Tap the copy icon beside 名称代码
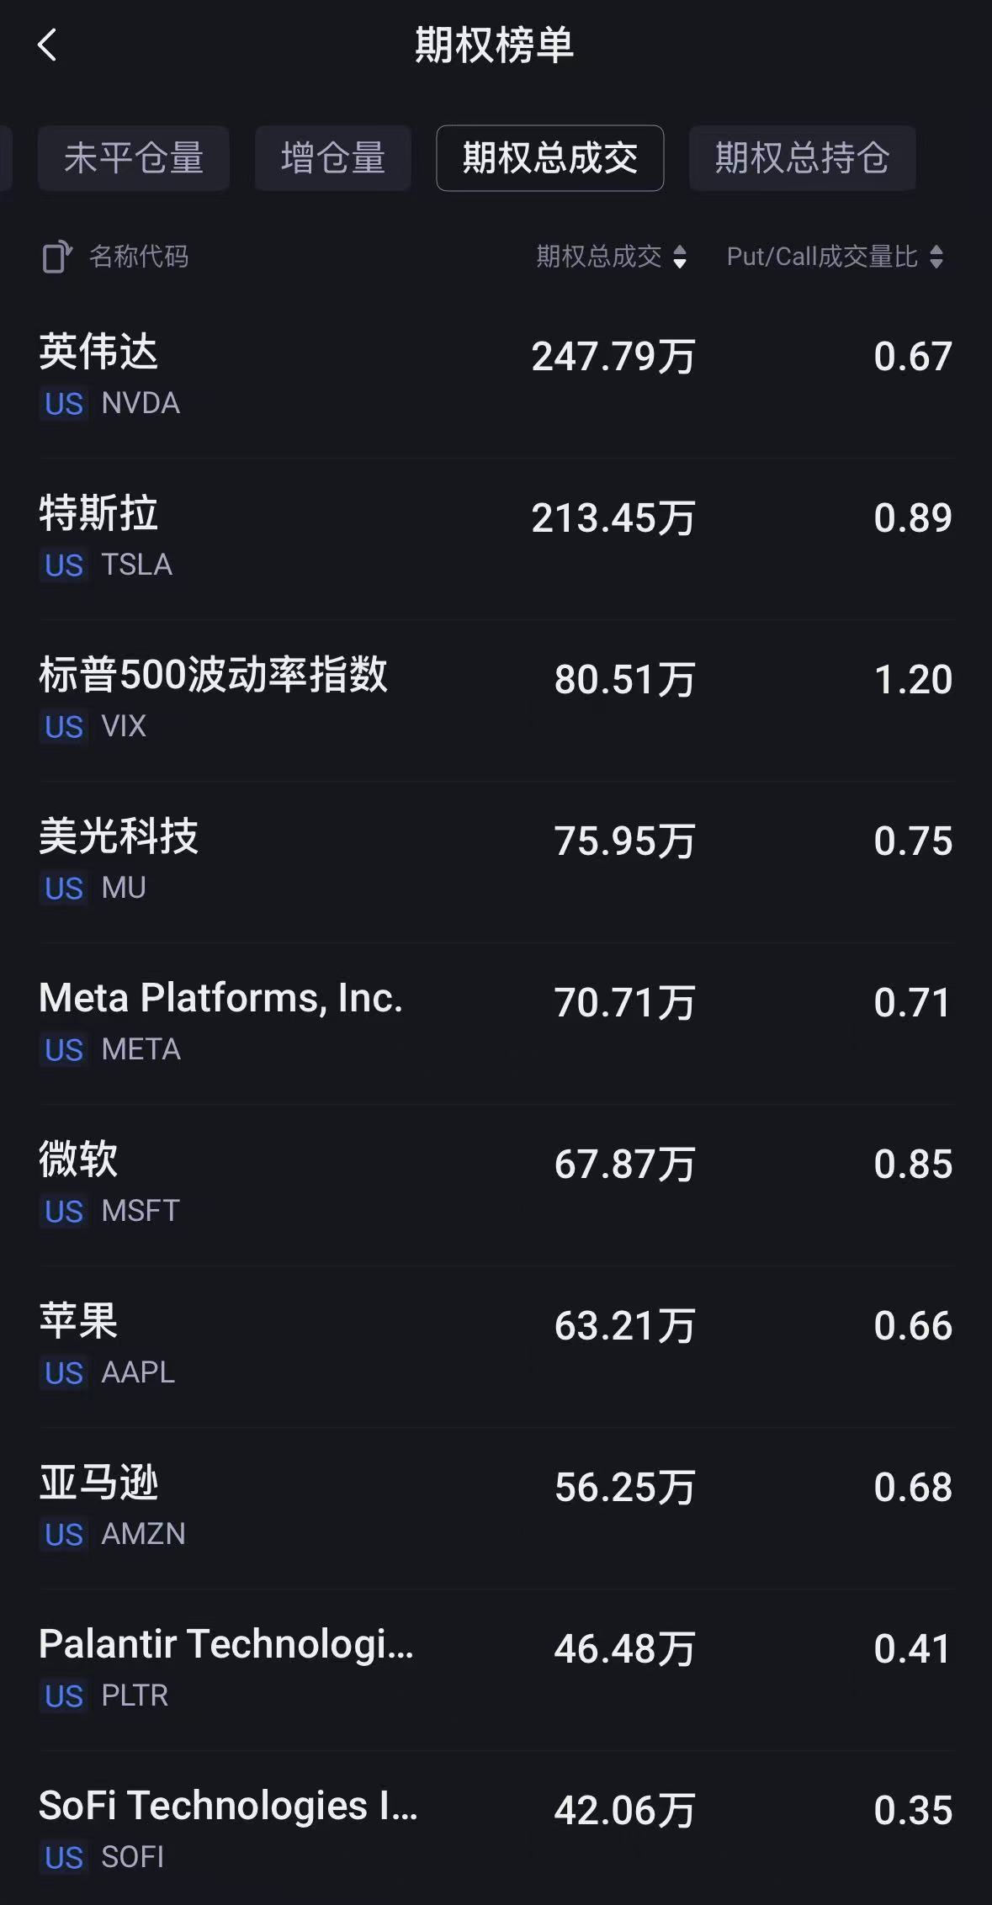The width and height of the screenshot is (992, 1905). pyautogui.click(x=57, y=257)
